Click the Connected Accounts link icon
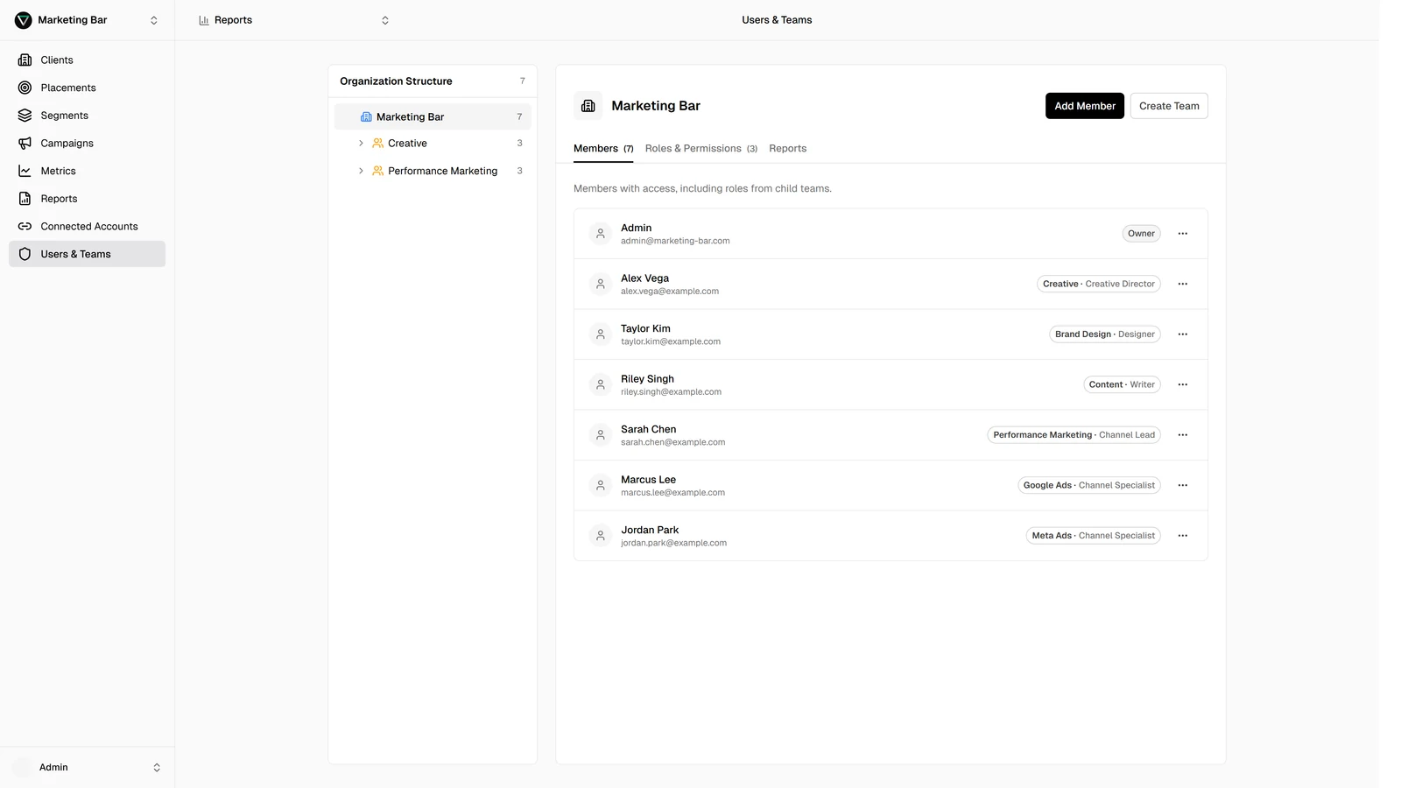This screenshot has width=1401, height=788. 25,226
